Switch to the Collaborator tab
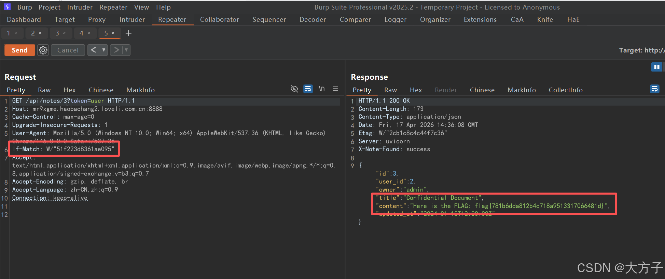665x279 pixels. click(220, 19)
